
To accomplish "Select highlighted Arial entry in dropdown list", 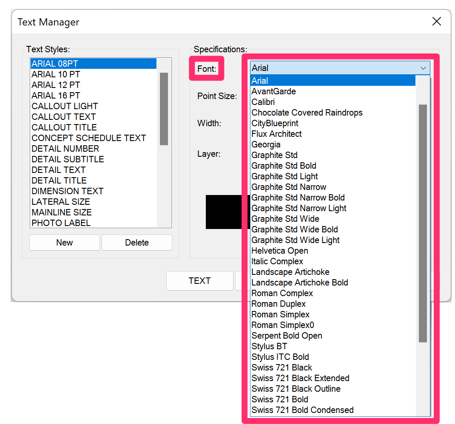I will (x=333, y=81).
